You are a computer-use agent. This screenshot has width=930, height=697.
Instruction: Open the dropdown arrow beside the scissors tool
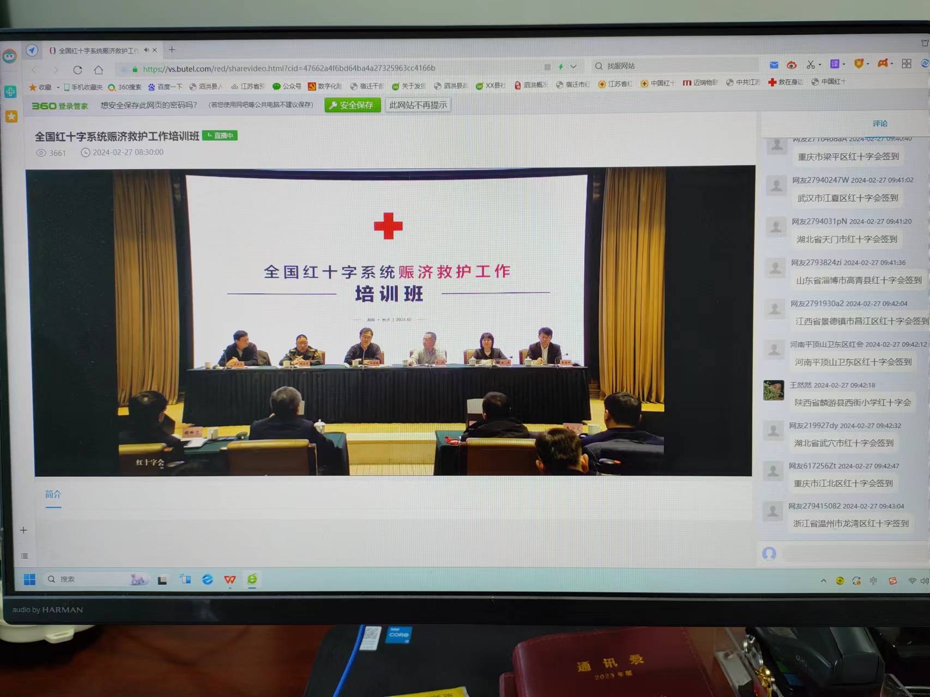(820, 65)
